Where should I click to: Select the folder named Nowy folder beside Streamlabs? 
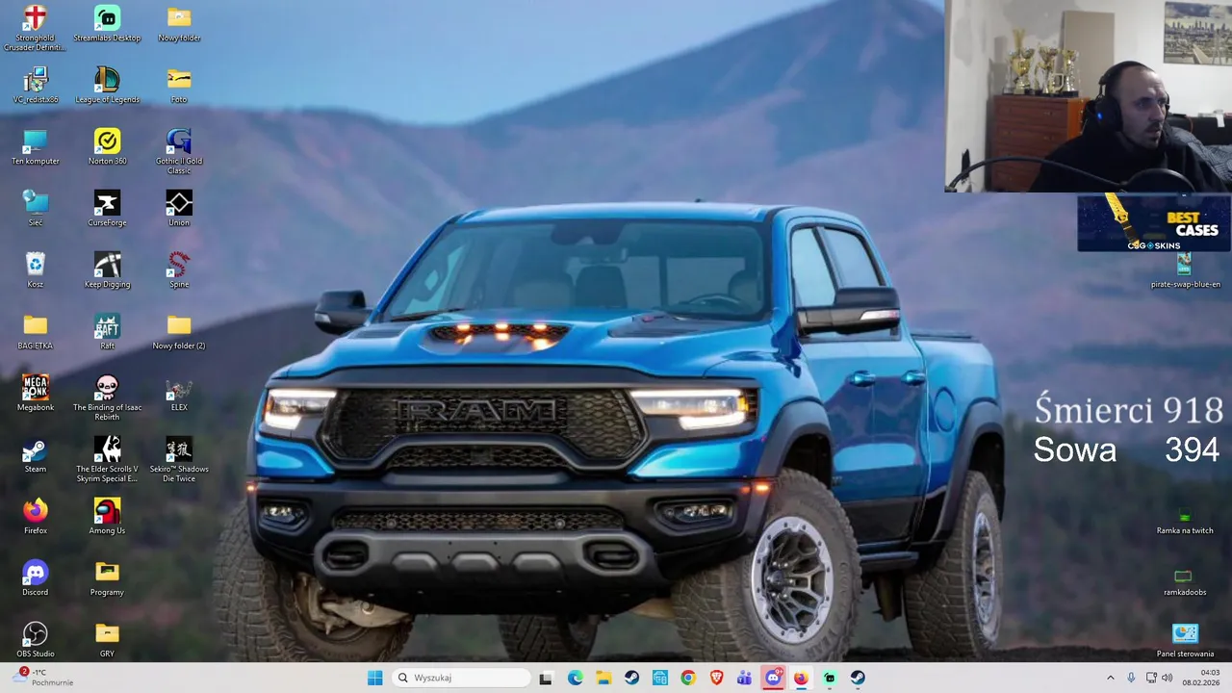(179, 23)
